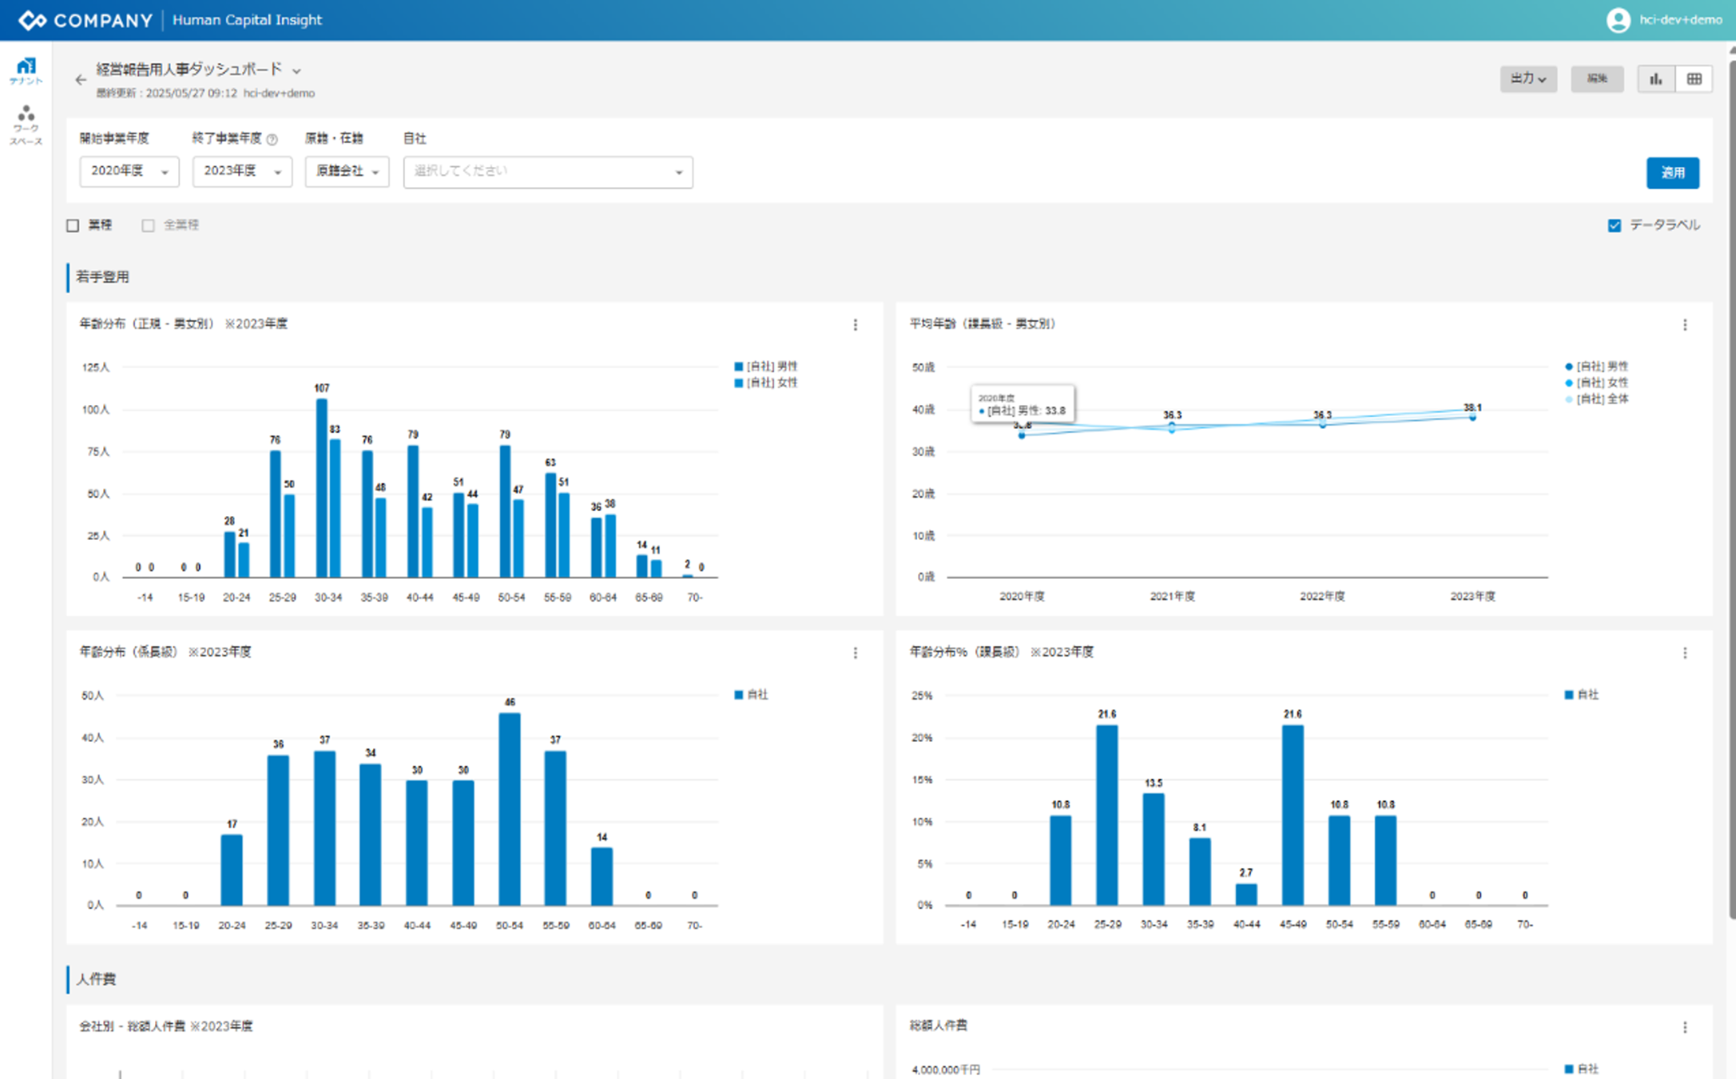Uncheck the データラベル checkbox
Viewport: 1736px width, 1079px height.
coord(1614,225)
